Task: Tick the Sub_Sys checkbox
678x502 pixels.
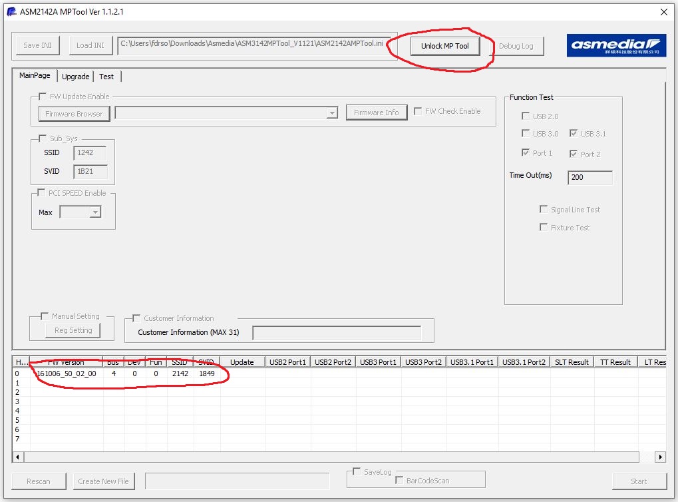Action: 43,138
